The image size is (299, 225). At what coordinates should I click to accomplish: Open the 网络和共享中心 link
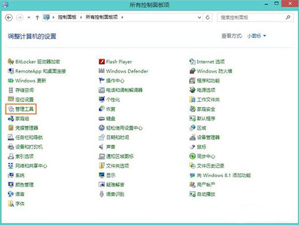(x=31, y=166)
